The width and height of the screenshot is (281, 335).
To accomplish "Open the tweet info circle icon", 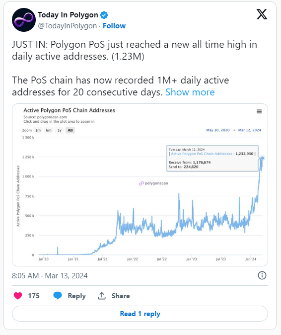I will (262, 275).
